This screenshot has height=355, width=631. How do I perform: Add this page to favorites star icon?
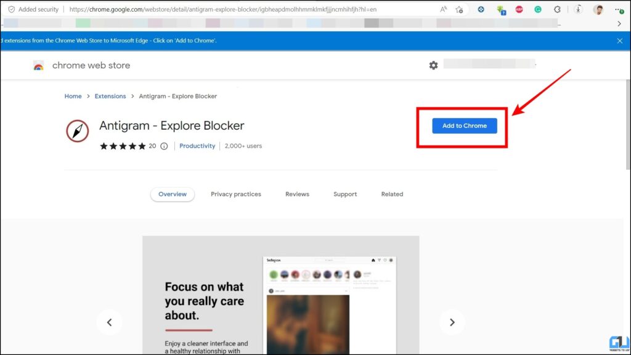coord(459,9)
